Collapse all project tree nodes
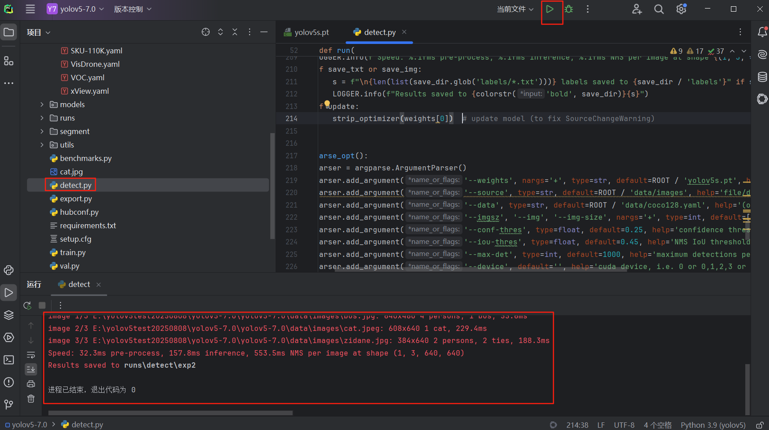Image resolution: width=769 pixels, height=430 pixels. point(235,32)
